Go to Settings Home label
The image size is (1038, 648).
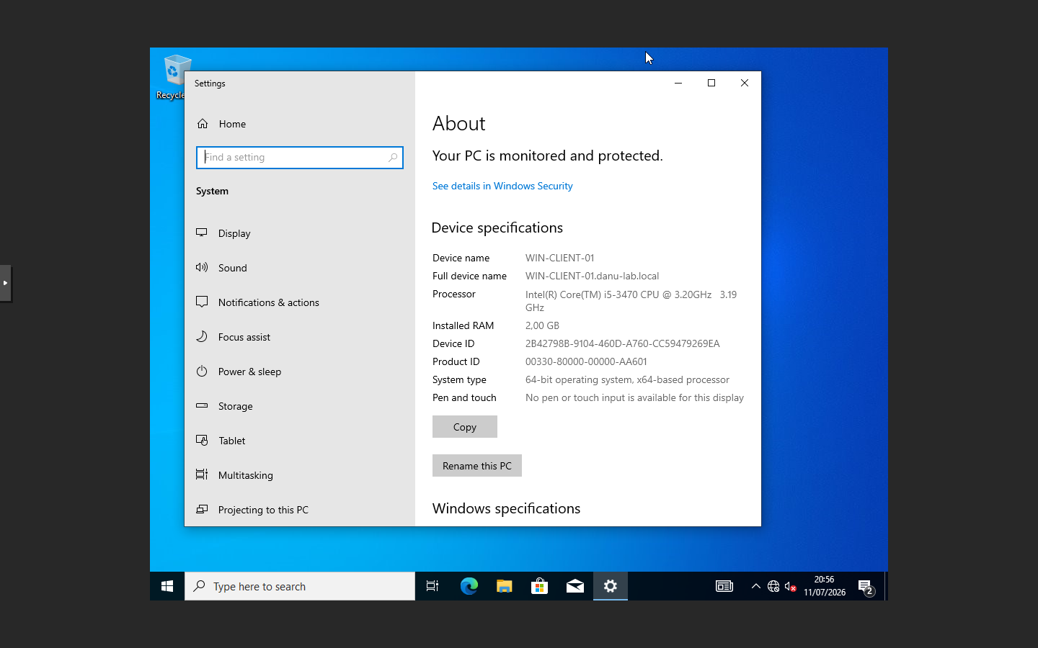pyautogui.click(x=232, y=124)
